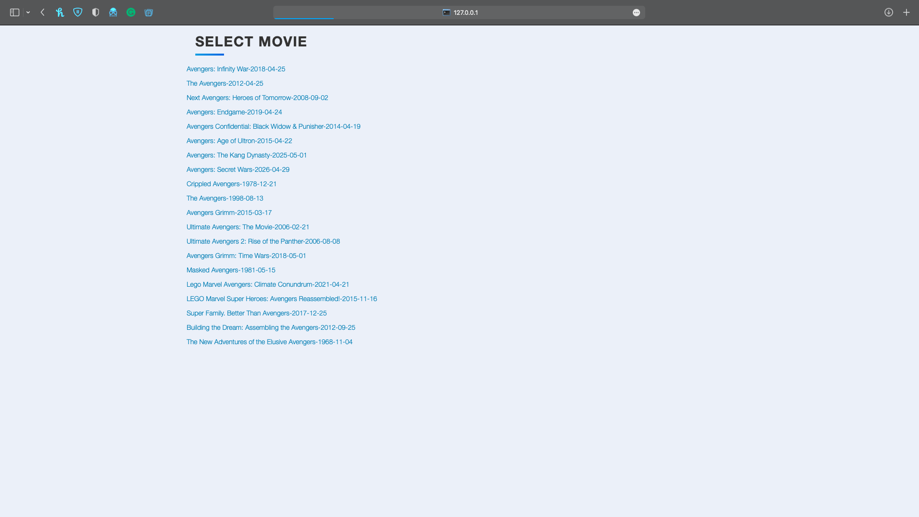Image resolution: width=919 pixels, height=517 pixels.
Task: Open the Honey browser extension
Action: (60, 12)
